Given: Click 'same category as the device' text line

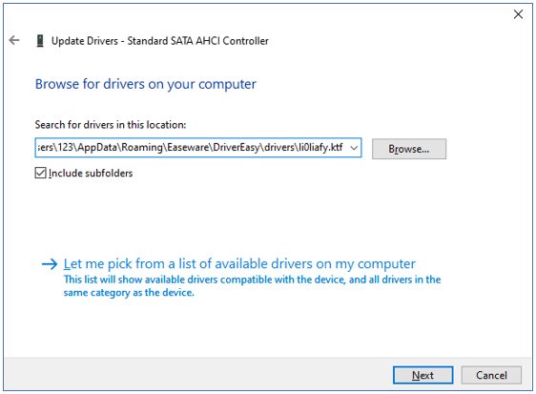Looking at the screenshot, I should pos(129,293).
